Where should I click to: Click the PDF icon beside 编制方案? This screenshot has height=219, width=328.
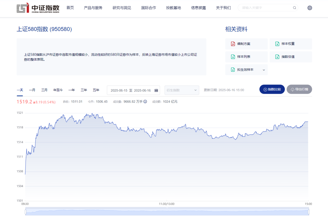(233, 44)
